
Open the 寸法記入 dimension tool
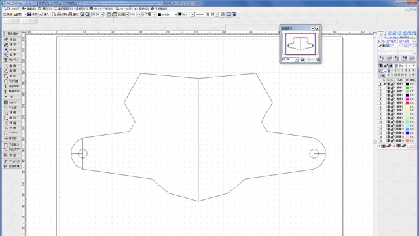[x=12, y=144]
